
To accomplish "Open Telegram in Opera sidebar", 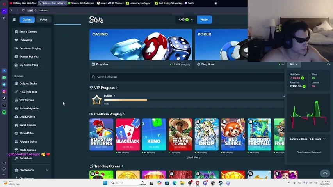I will coord(4,85).
